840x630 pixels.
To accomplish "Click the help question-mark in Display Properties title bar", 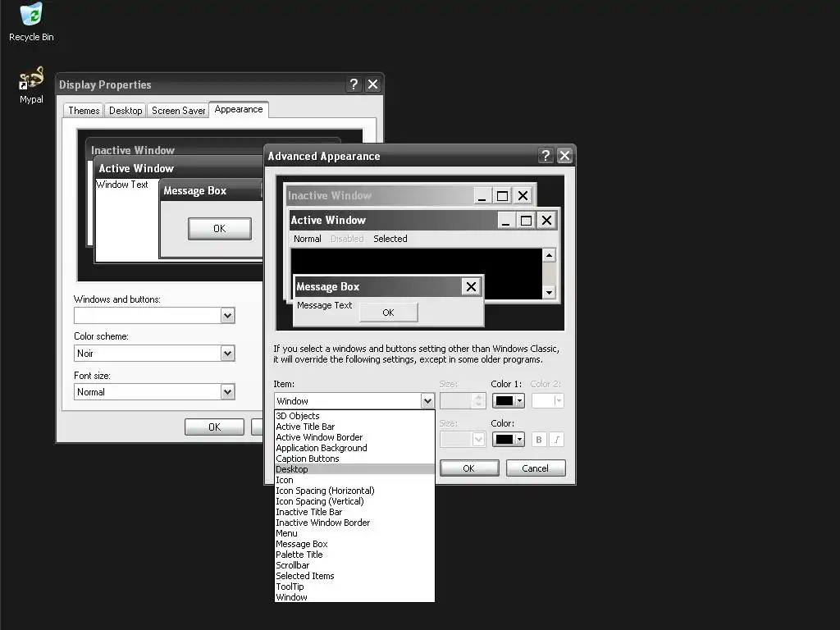I will [354, 84].
